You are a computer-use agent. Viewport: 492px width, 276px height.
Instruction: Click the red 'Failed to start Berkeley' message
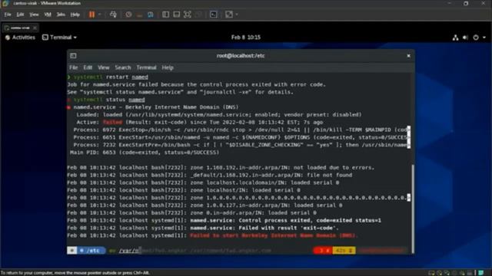coord(274,235)
